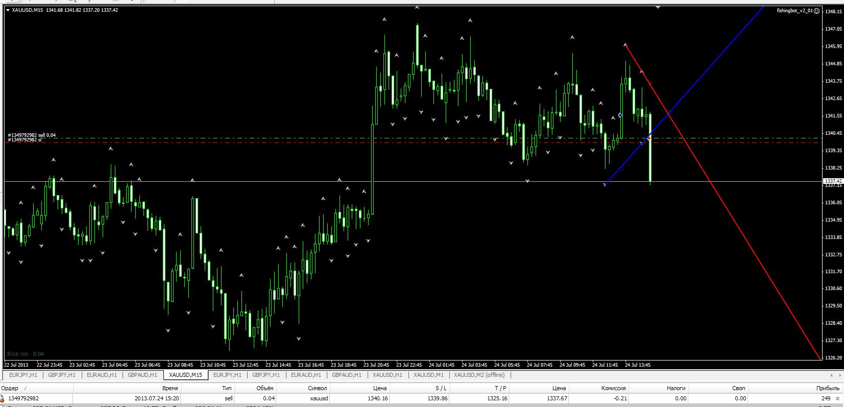Sort orders by the Символ column header

click(x=303, y=388)
